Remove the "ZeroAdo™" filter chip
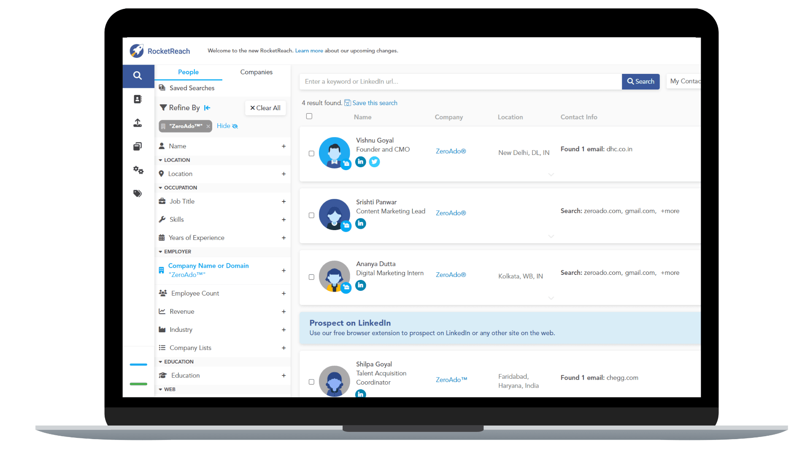810x456 pixels. pyautogui.click(x=208, y=126)
